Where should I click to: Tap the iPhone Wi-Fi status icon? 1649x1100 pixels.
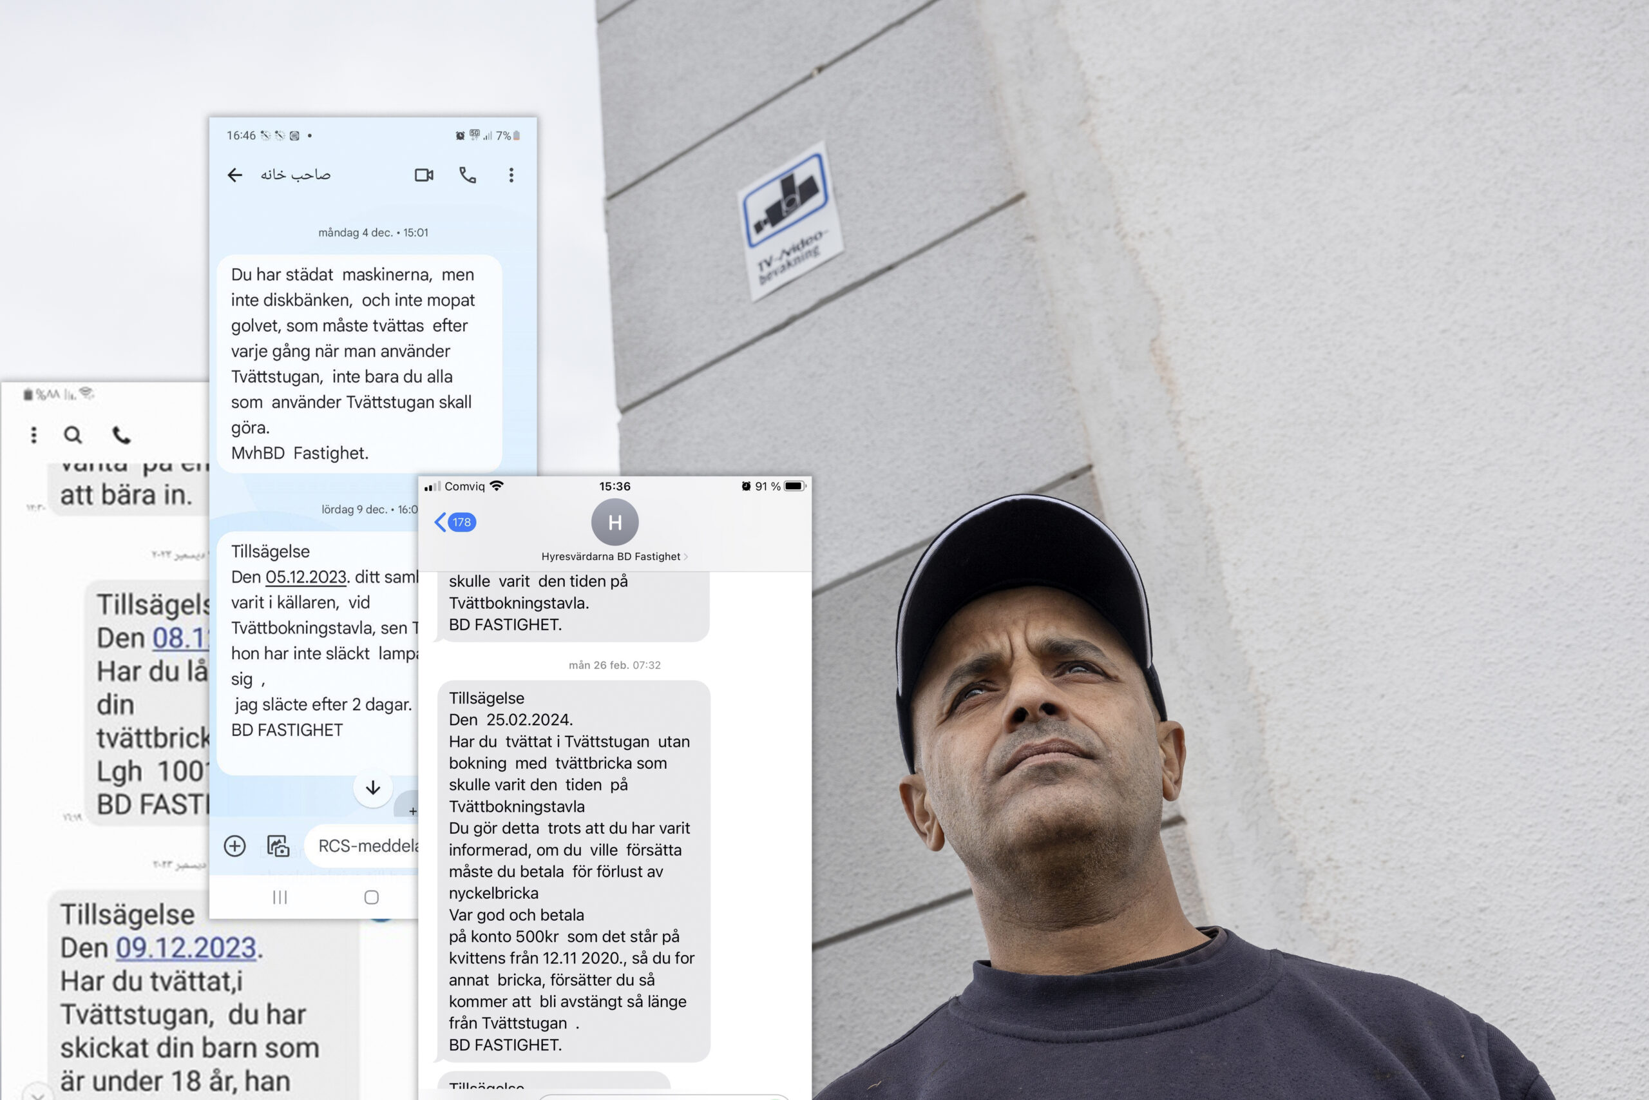click(x=497, y=485)
